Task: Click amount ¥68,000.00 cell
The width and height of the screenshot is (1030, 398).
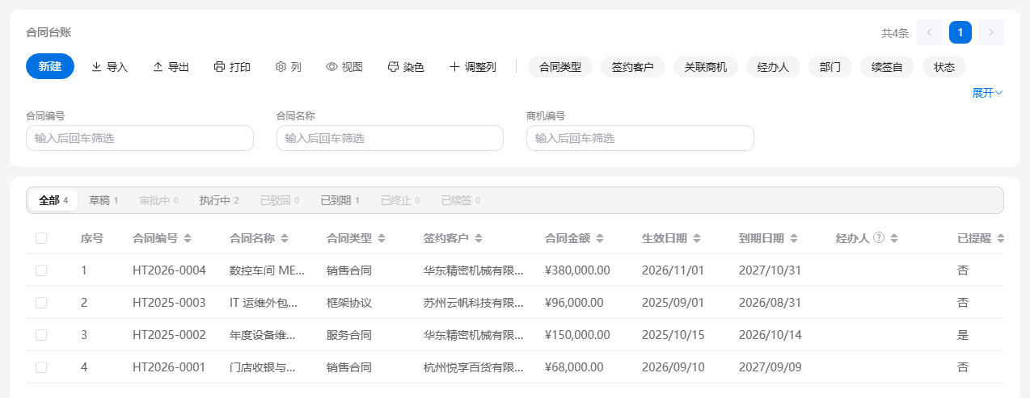Action: [x=574, y=367]
